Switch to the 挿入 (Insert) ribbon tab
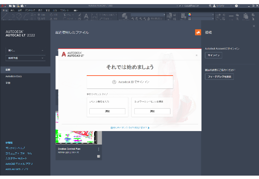 point(12,10)
